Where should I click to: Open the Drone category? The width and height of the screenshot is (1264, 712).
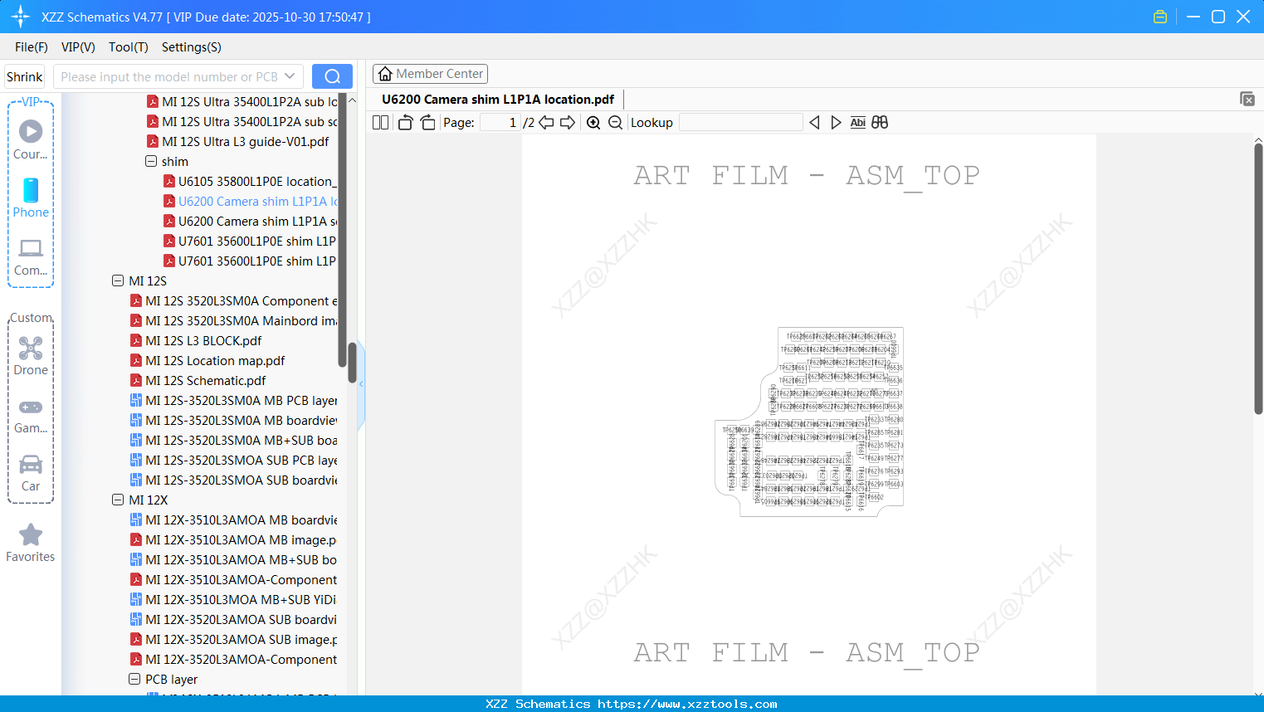click(x=31, y=356)
